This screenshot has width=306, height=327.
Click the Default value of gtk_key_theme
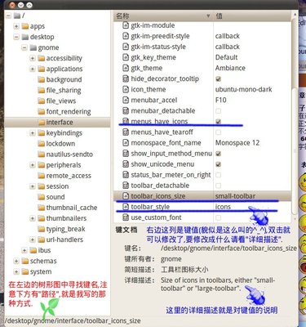226,57
